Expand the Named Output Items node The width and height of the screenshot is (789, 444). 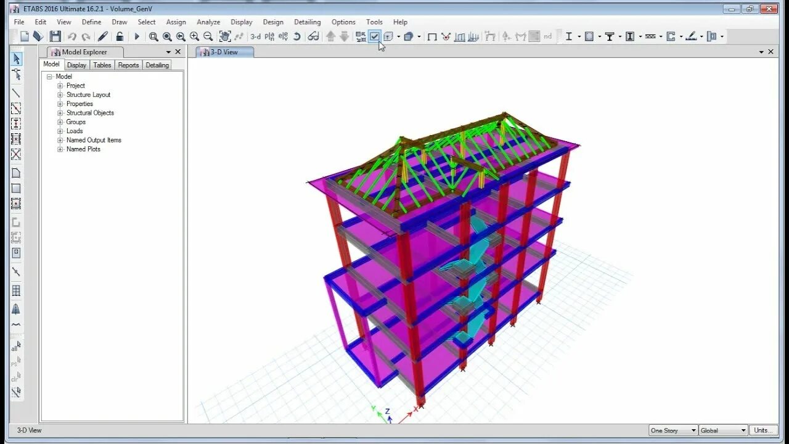coord(60,140)
